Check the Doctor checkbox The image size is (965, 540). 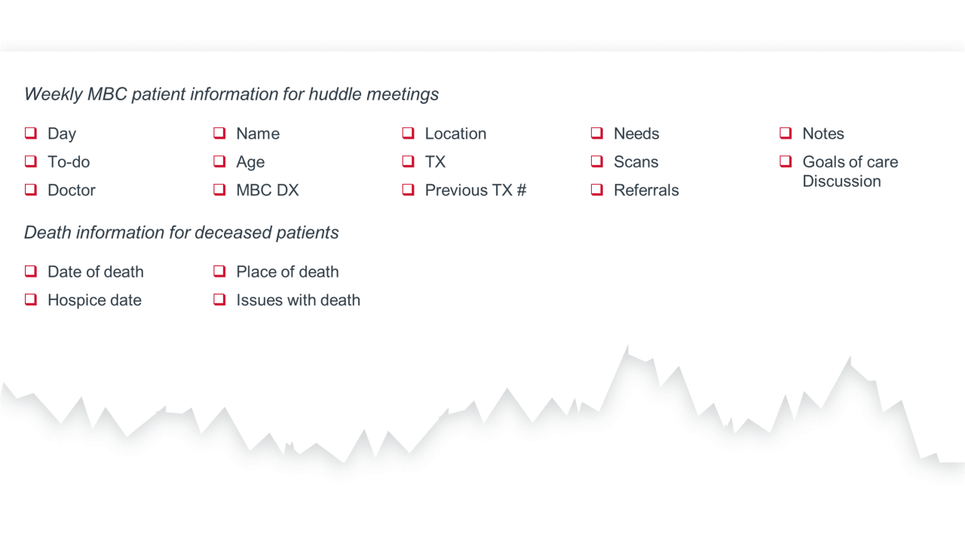click(x=31, y=190)
